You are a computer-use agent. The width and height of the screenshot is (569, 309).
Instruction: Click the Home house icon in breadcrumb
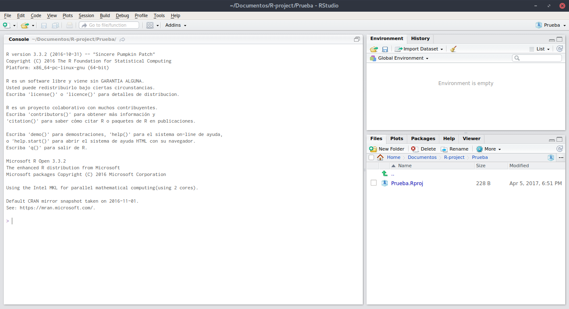pos(380,158)
